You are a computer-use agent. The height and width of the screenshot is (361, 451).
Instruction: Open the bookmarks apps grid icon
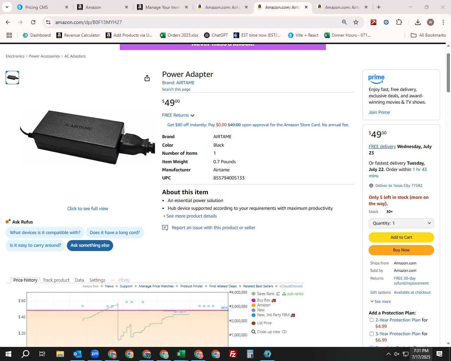pyautogui.click(x=9, y=35)
